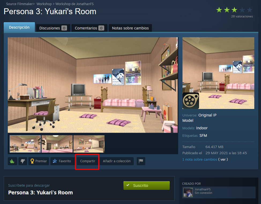Viewport: 261px width, 204px height.
Task: Mark item as Favorito
Action: [62, 161]
